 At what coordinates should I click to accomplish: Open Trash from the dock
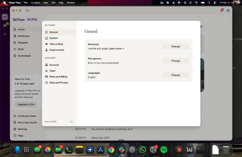coord(226,150)
